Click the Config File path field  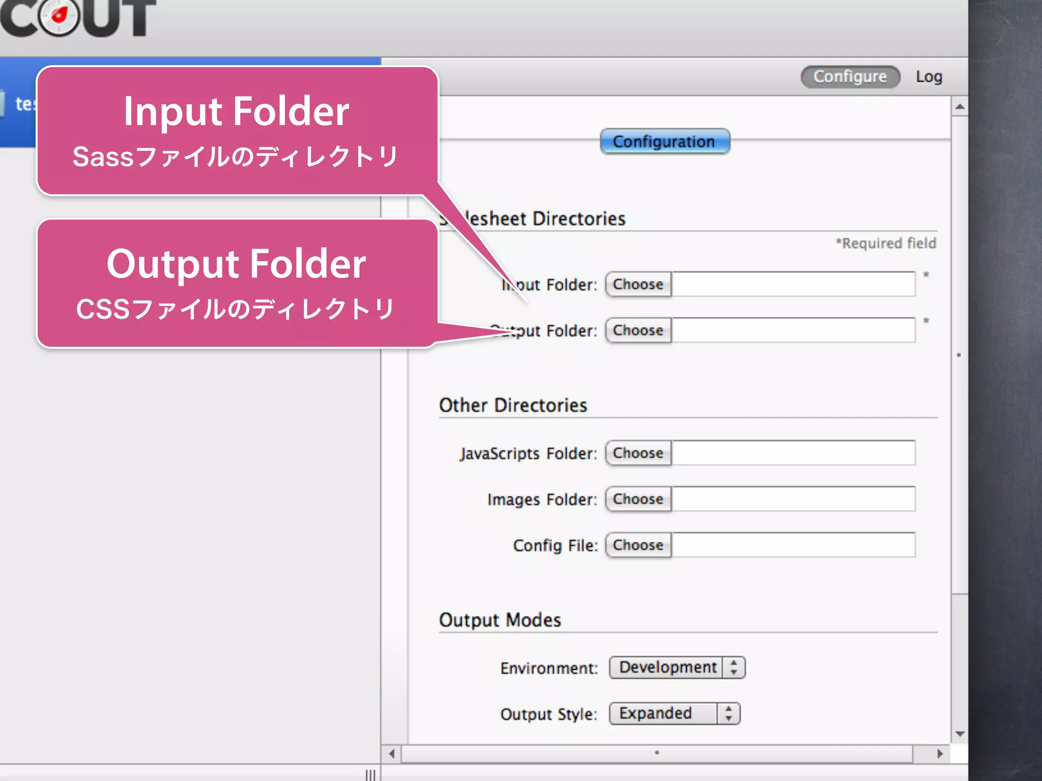pos(793,545)
